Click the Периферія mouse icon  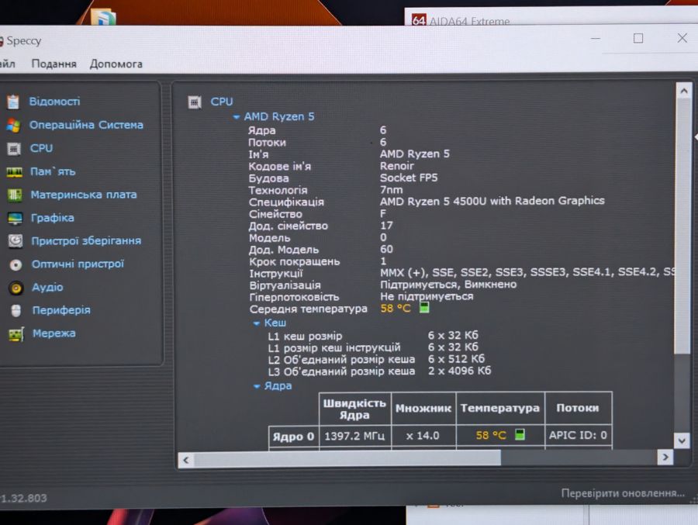[16, 311]
